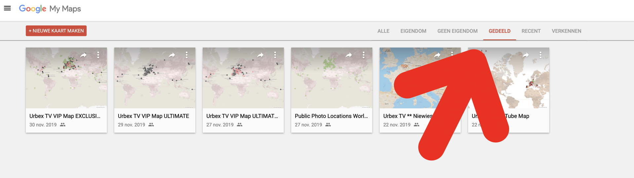Click the Google My Maps logo
The image size is (634, 178).
tap(50, 9)
